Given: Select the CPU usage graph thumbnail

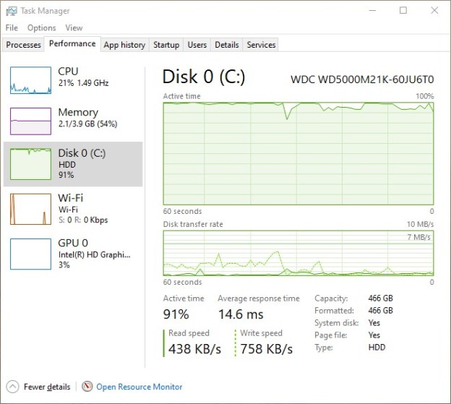Looking at the screenshot, I should (x=30, y=80).
